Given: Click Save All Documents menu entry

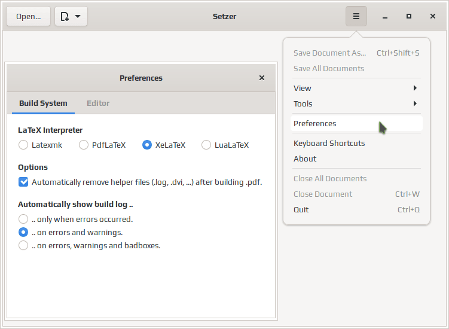Looking at the screenshot, I should tap(356, 69).
